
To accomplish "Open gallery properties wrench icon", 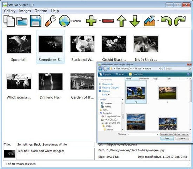I will point(51,21).
